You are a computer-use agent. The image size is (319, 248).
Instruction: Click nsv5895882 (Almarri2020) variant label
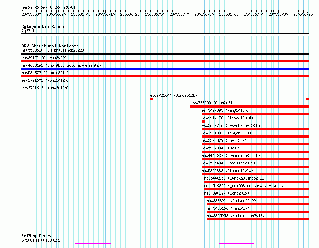click(227, 171)
